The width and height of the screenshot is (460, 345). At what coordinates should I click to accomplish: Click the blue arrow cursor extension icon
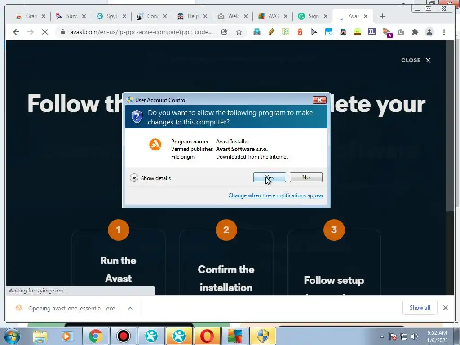pyautogui.click(x=314, y=32)
